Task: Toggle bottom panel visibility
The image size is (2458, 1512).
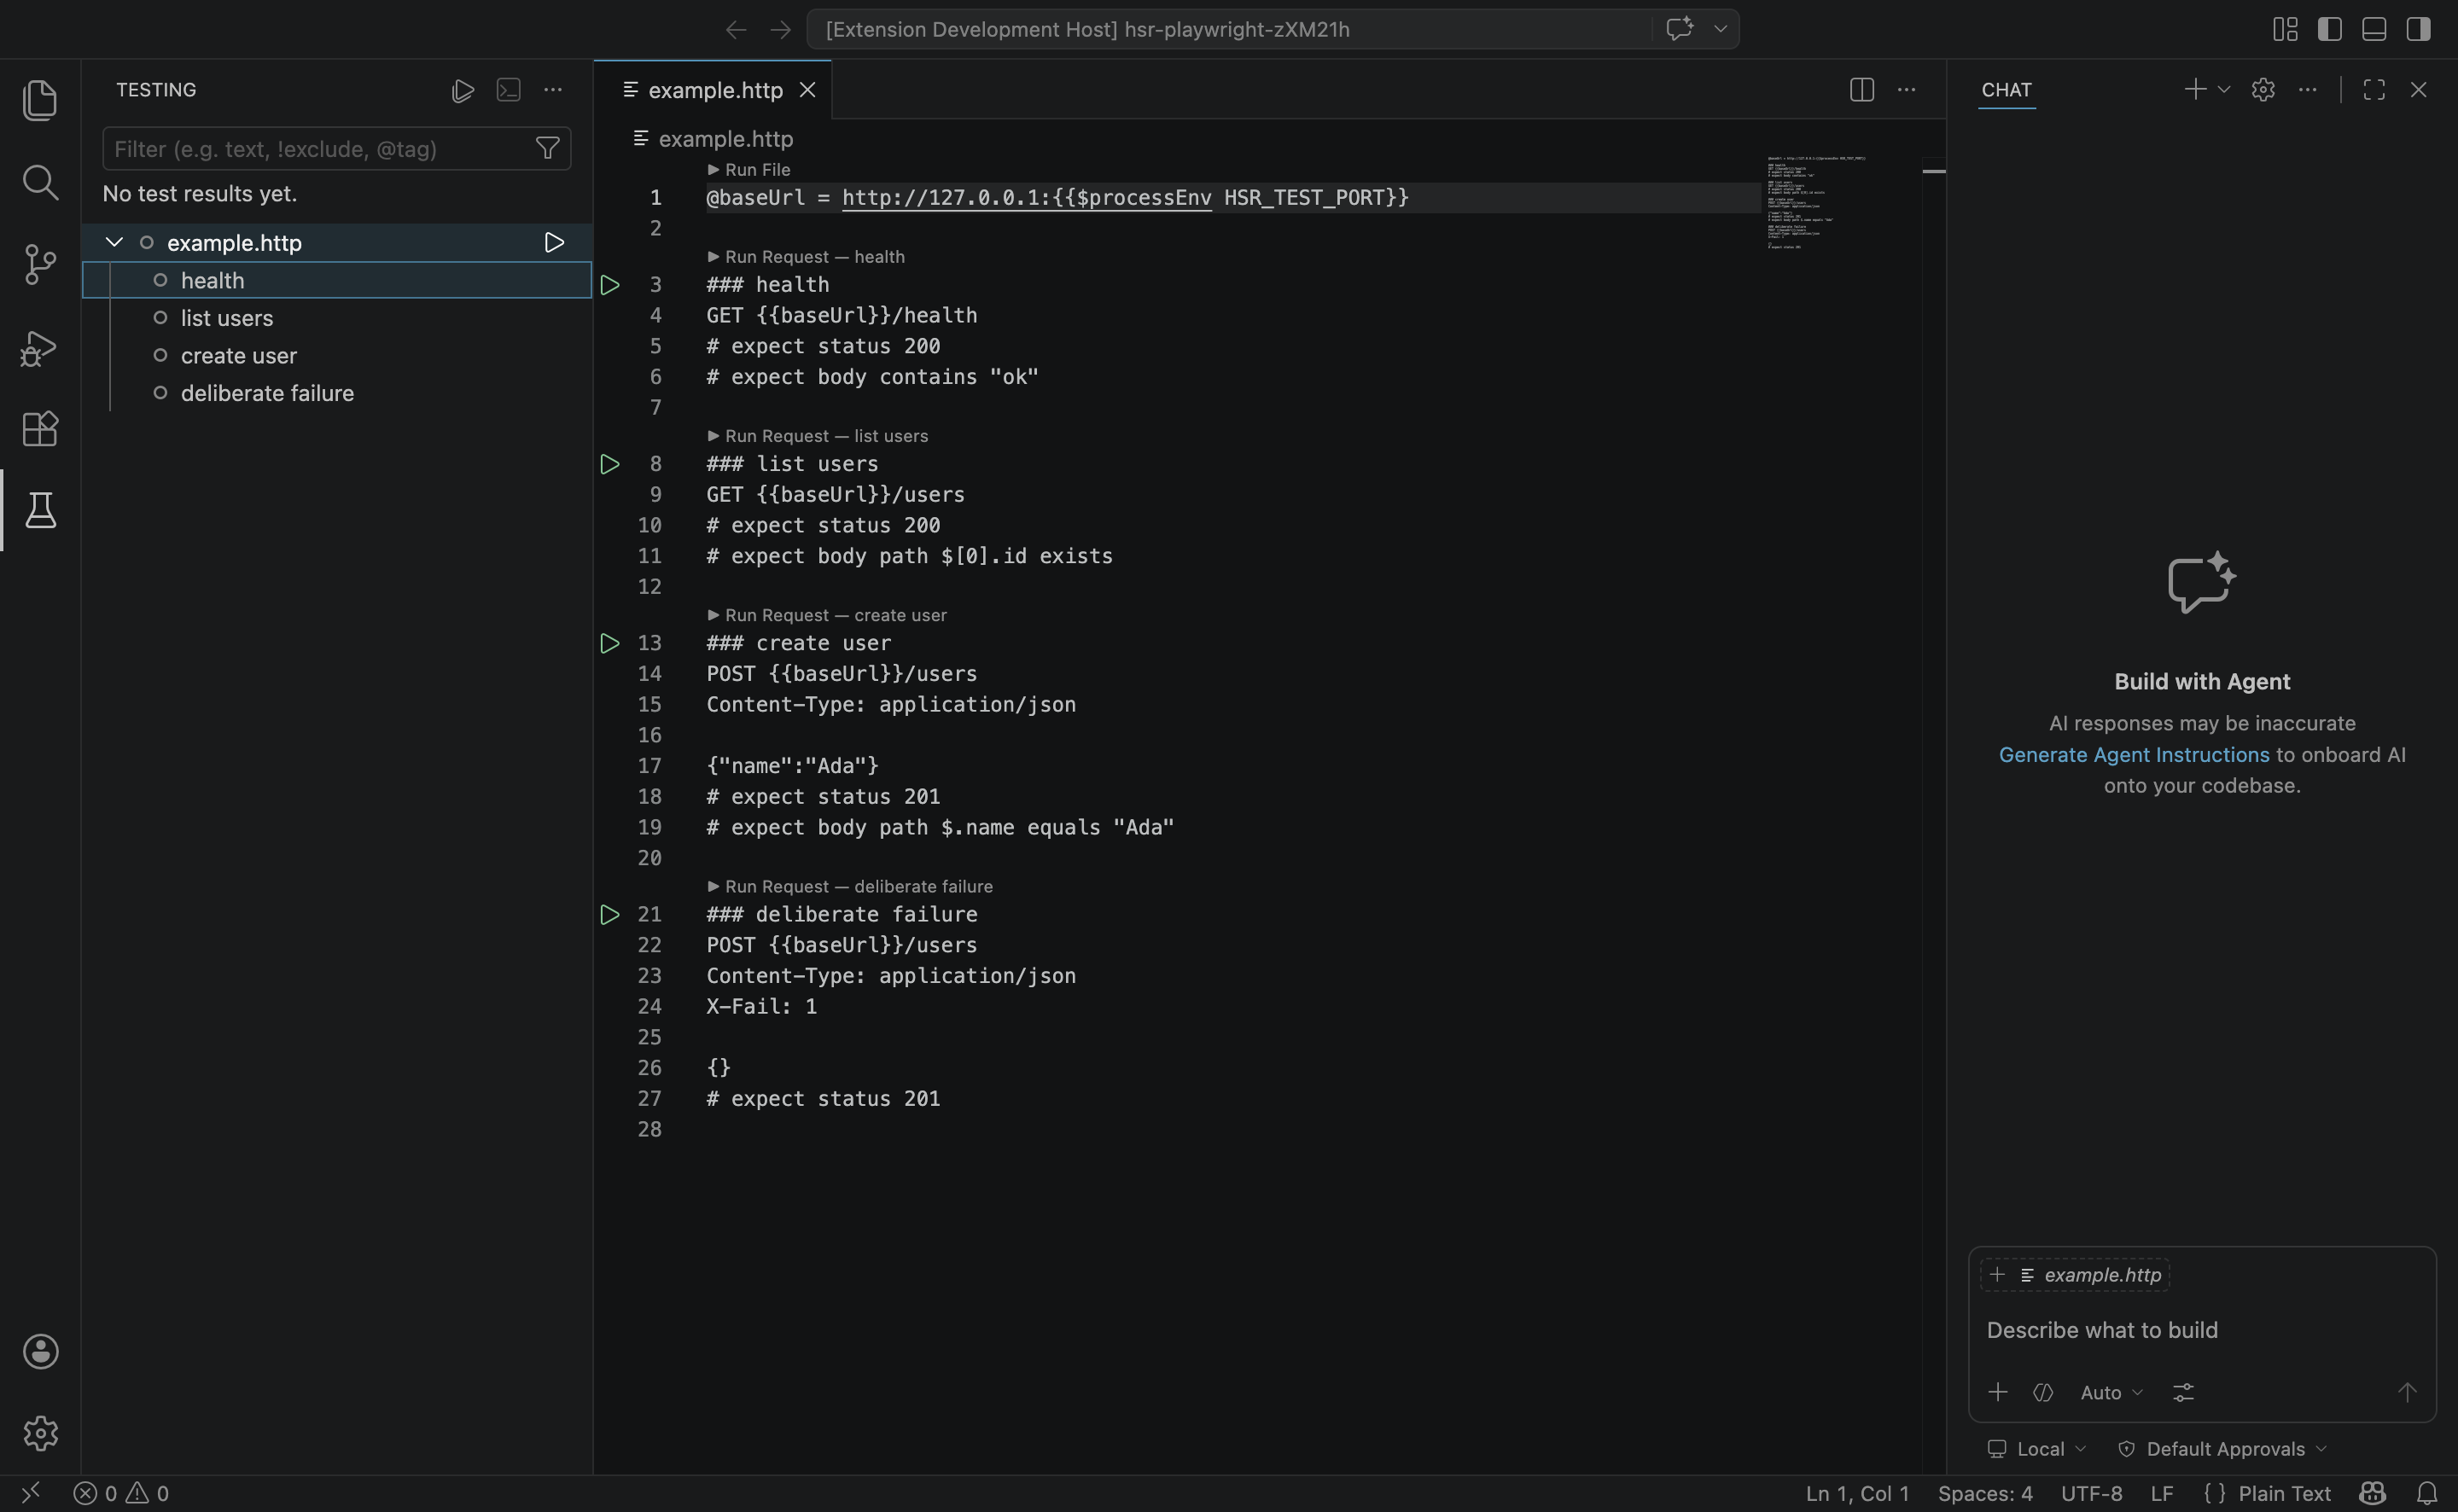Action: pyautogui.click(x=2374, y=29)
